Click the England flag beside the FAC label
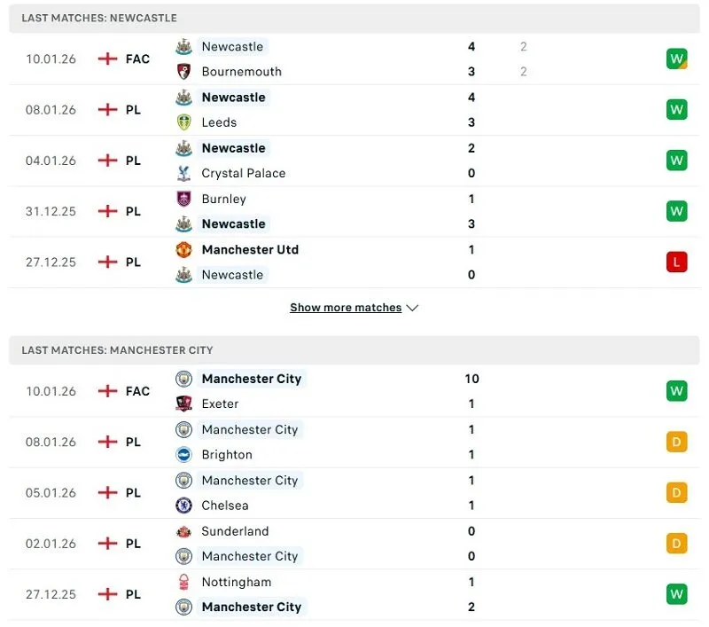709x627 pixels. (x=107, y=59)
